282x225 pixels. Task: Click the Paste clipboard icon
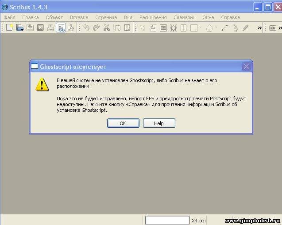click(x=127, y=28)
